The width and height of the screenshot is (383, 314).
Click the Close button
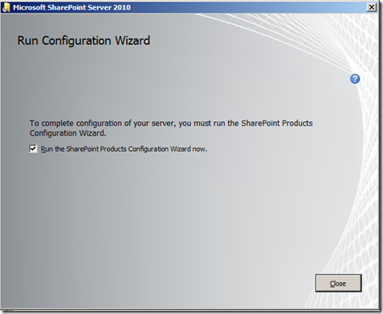pyautogui.click(x=338, y=283)
